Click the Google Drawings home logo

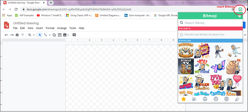click(7, 25)
